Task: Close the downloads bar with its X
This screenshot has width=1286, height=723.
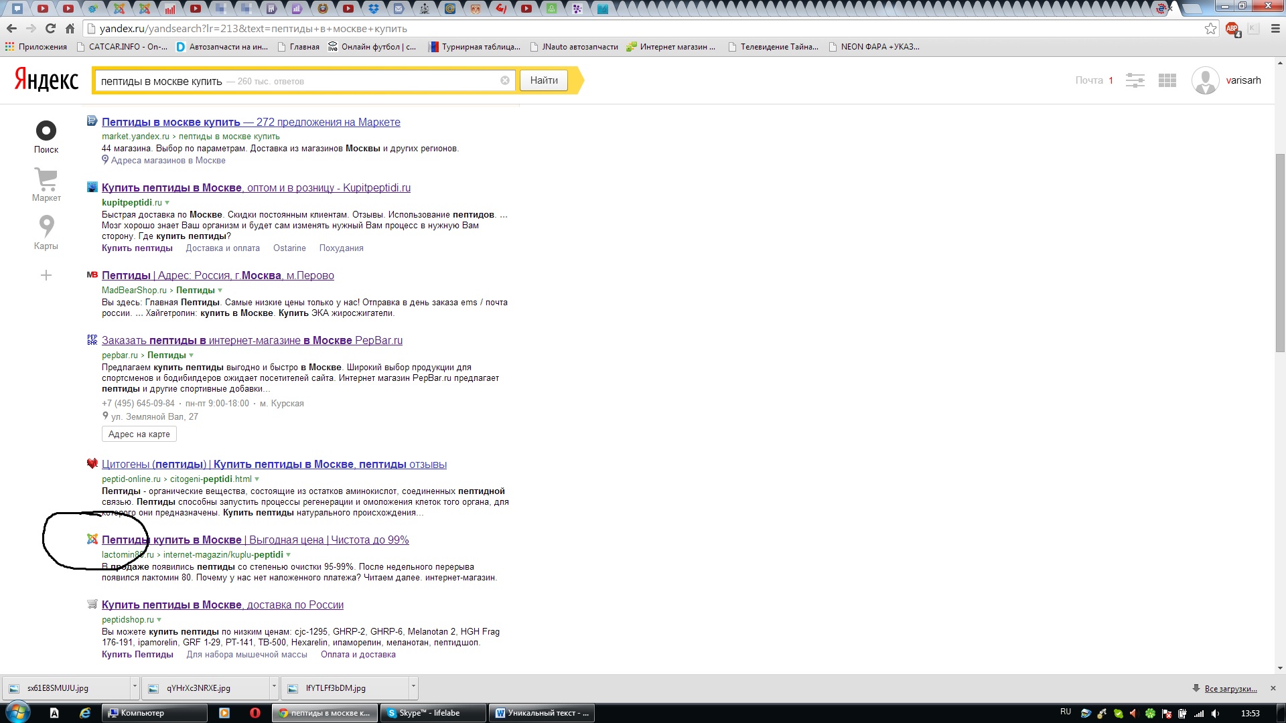Action: click(1273, 688)
